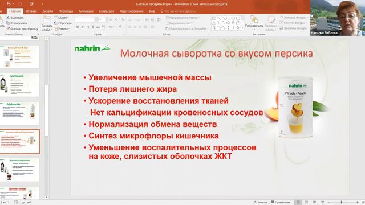Reset slide layout with Сбросить
This screenshot has height=205, width=365.
coord(63,23)
